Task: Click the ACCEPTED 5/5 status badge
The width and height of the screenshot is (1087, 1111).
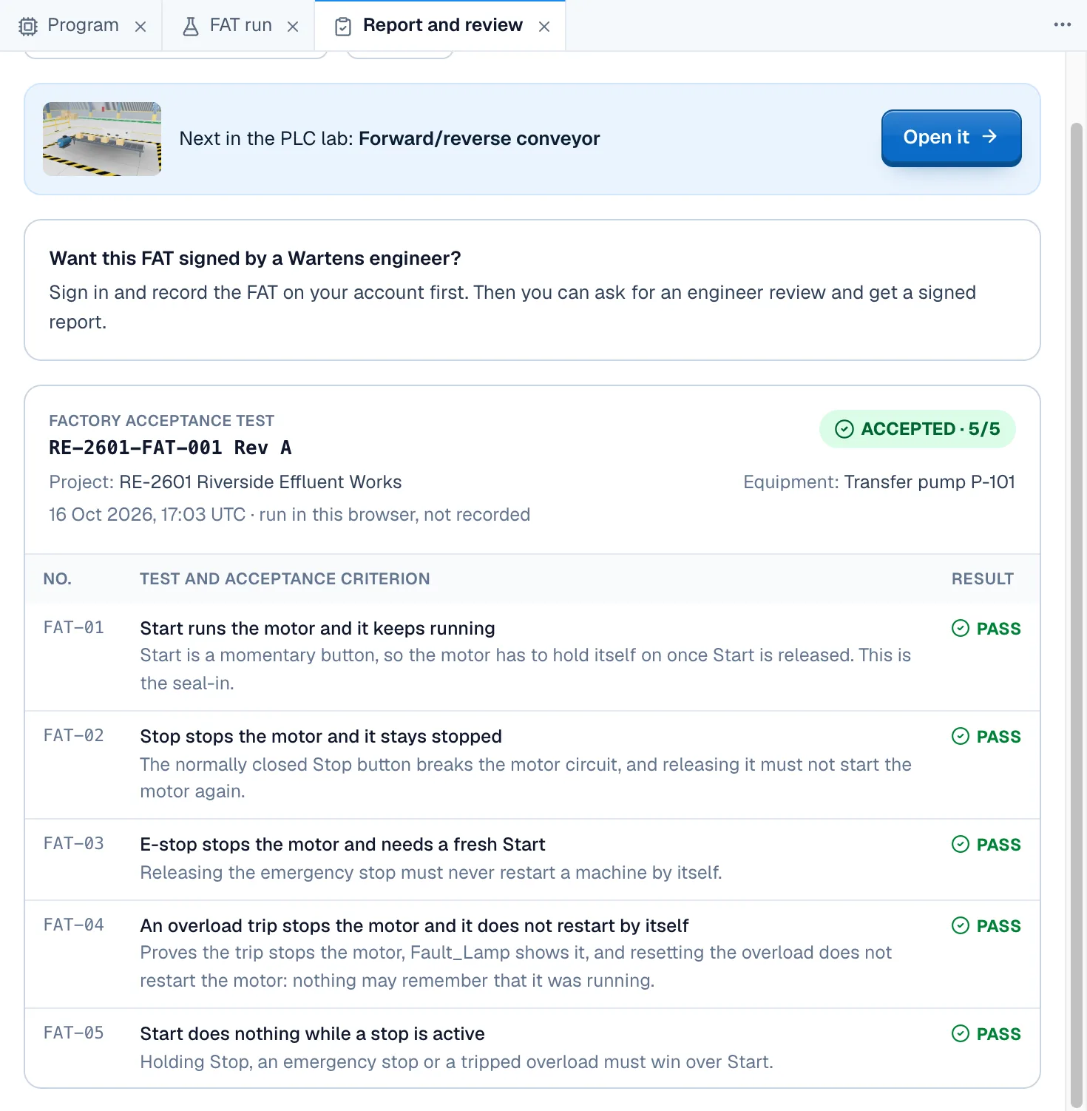Action: pos(917,429)
